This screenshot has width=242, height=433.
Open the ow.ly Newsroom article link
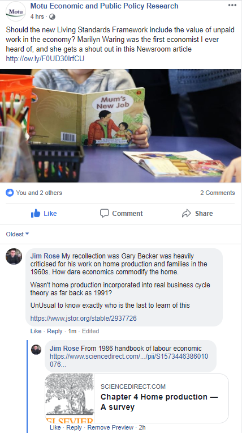(45, 58)
